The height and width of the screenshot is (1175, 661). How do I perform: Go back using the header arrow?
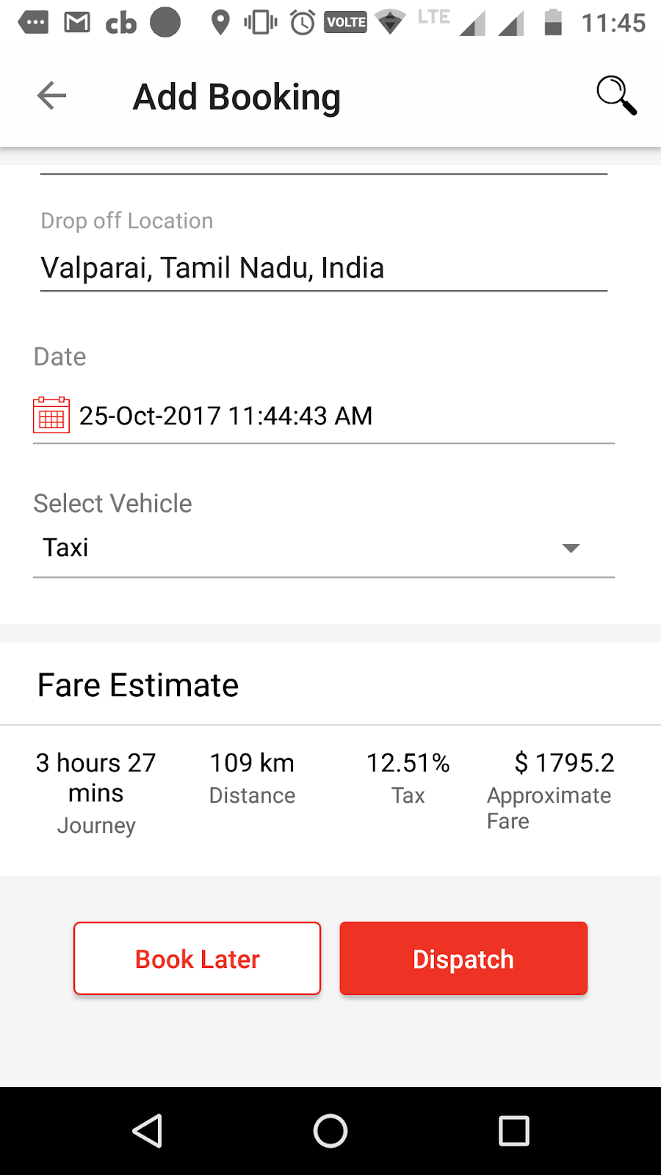[x=51, y=95]
